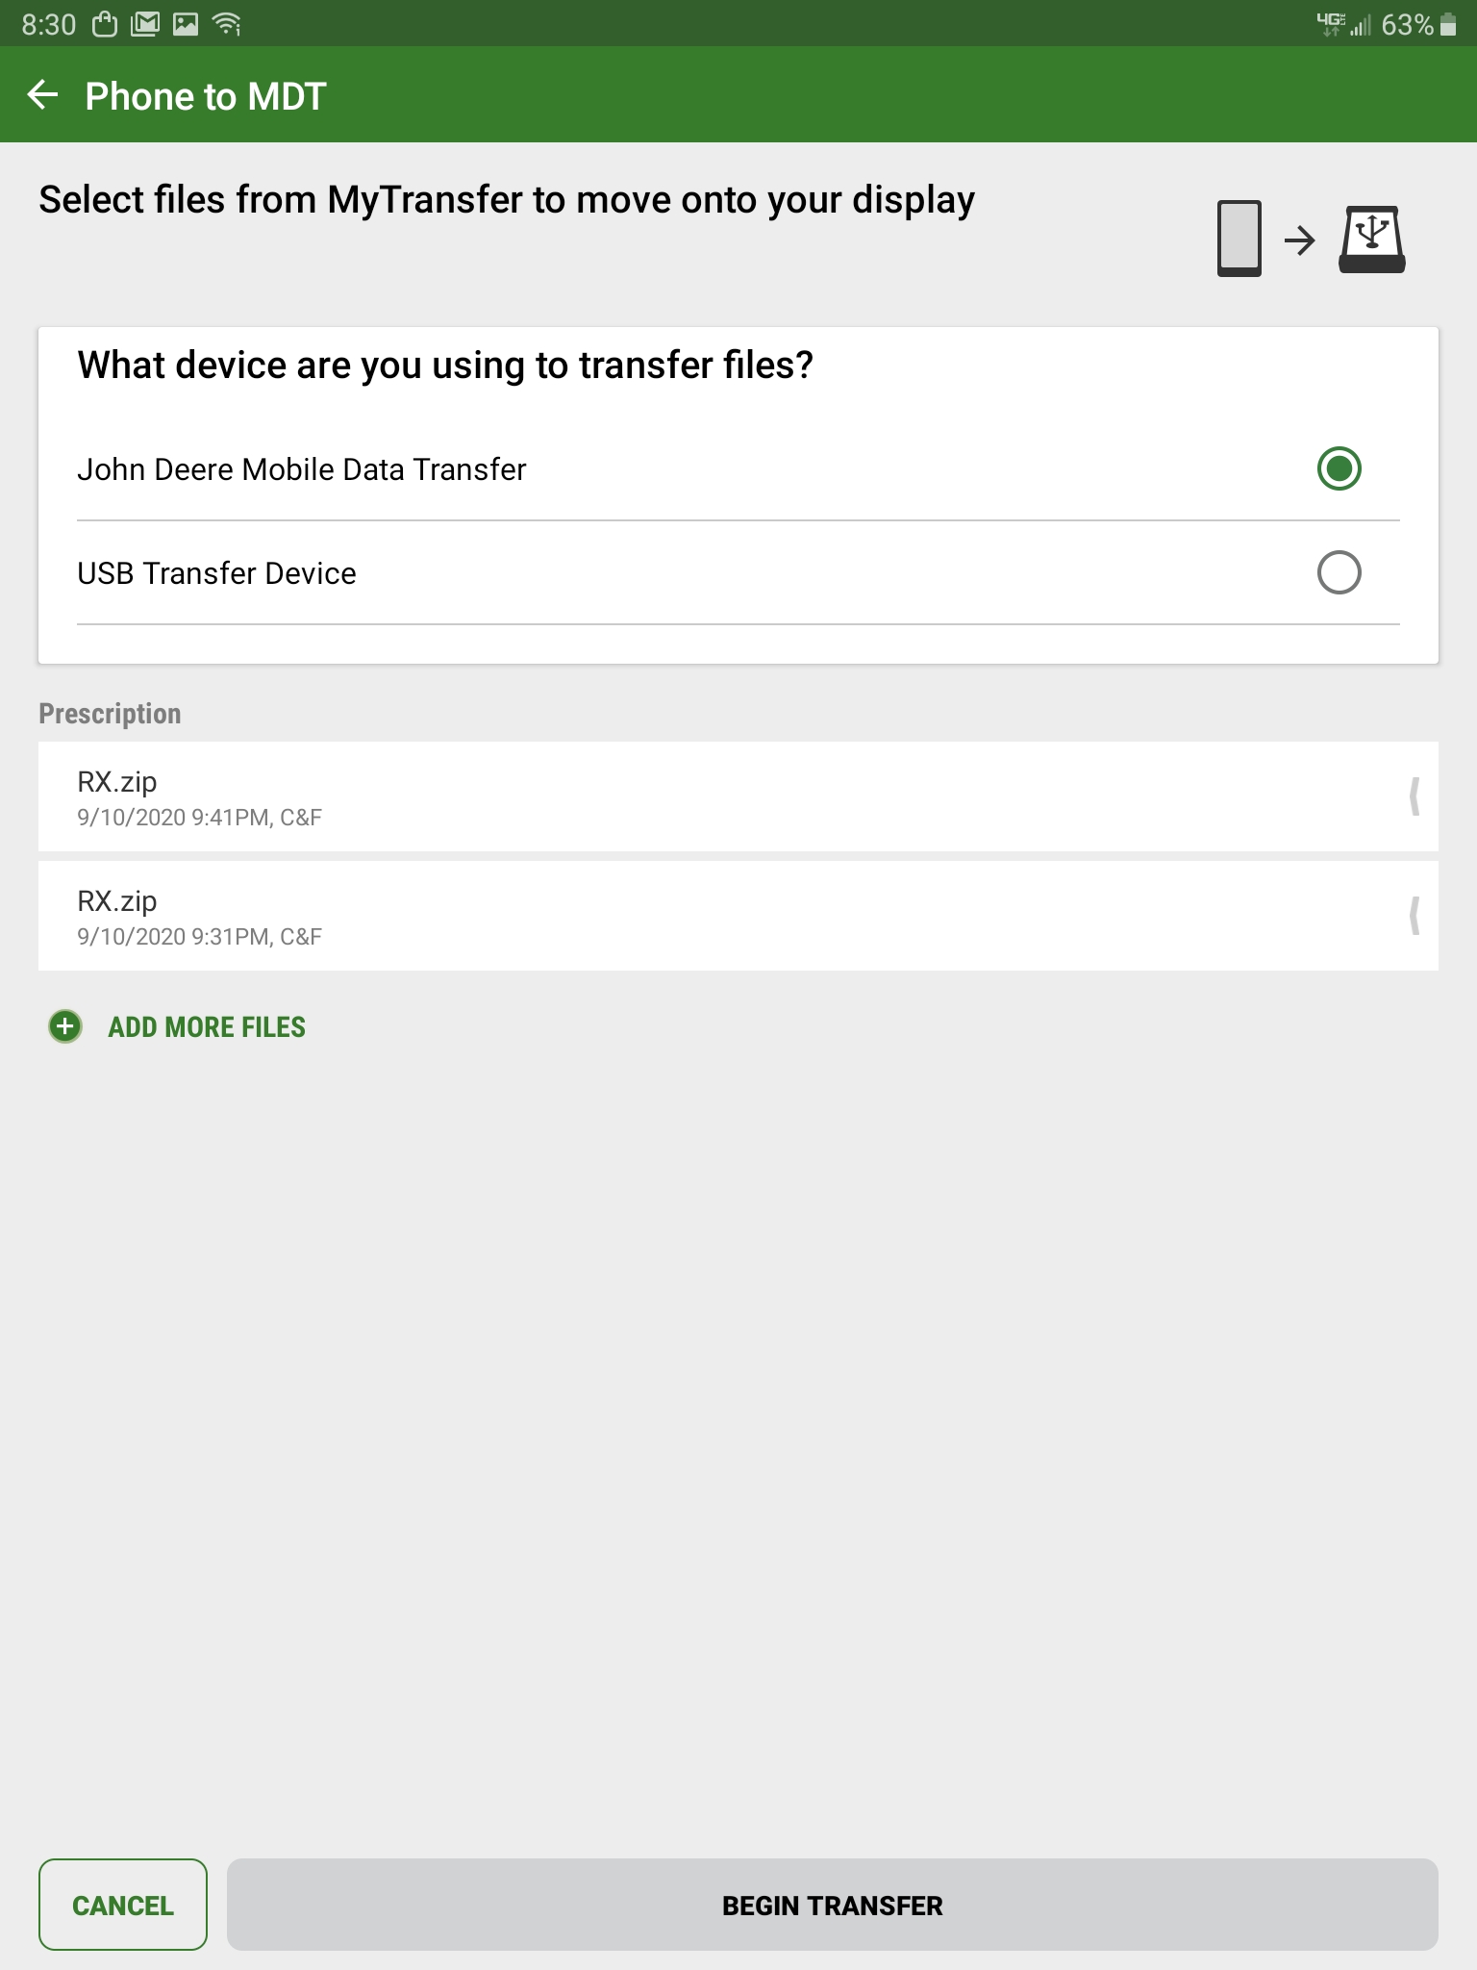Tap the Prescription section header
This screenshot has width=1477, height=1970.
coord(110,714)
